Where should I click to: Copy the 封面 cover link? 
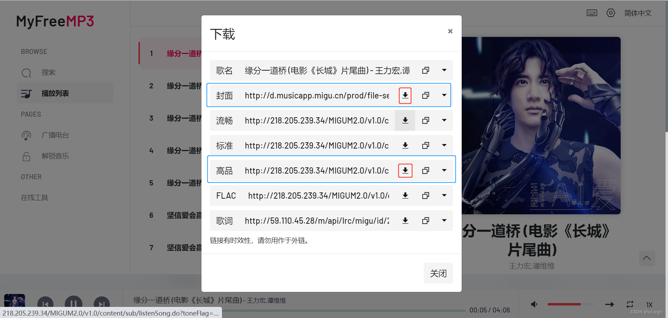pyautogui.click(x=425, y=95)
